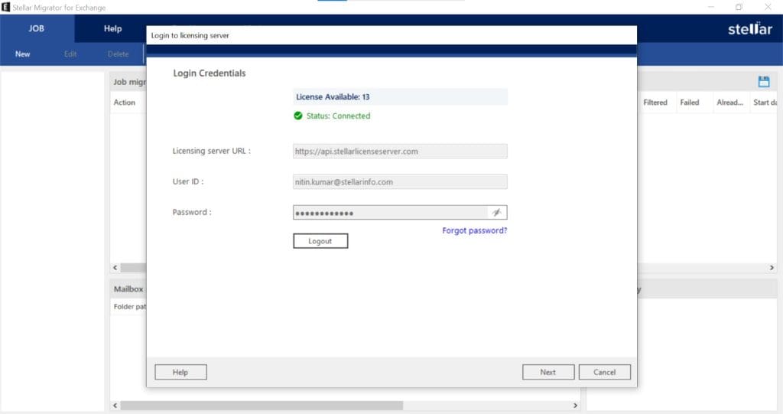Click the save icon in job panel

pos(764,82)
